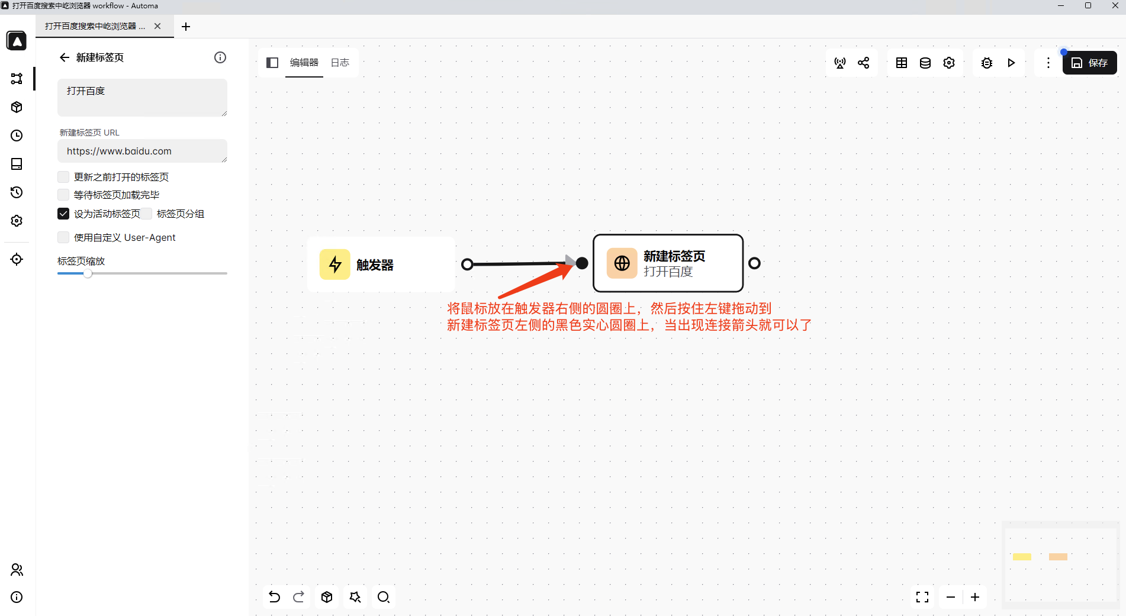This screenshot has width=1126, height=616.
Task: Run the workflow with the play icon
Action: [x=1011, y=63]
